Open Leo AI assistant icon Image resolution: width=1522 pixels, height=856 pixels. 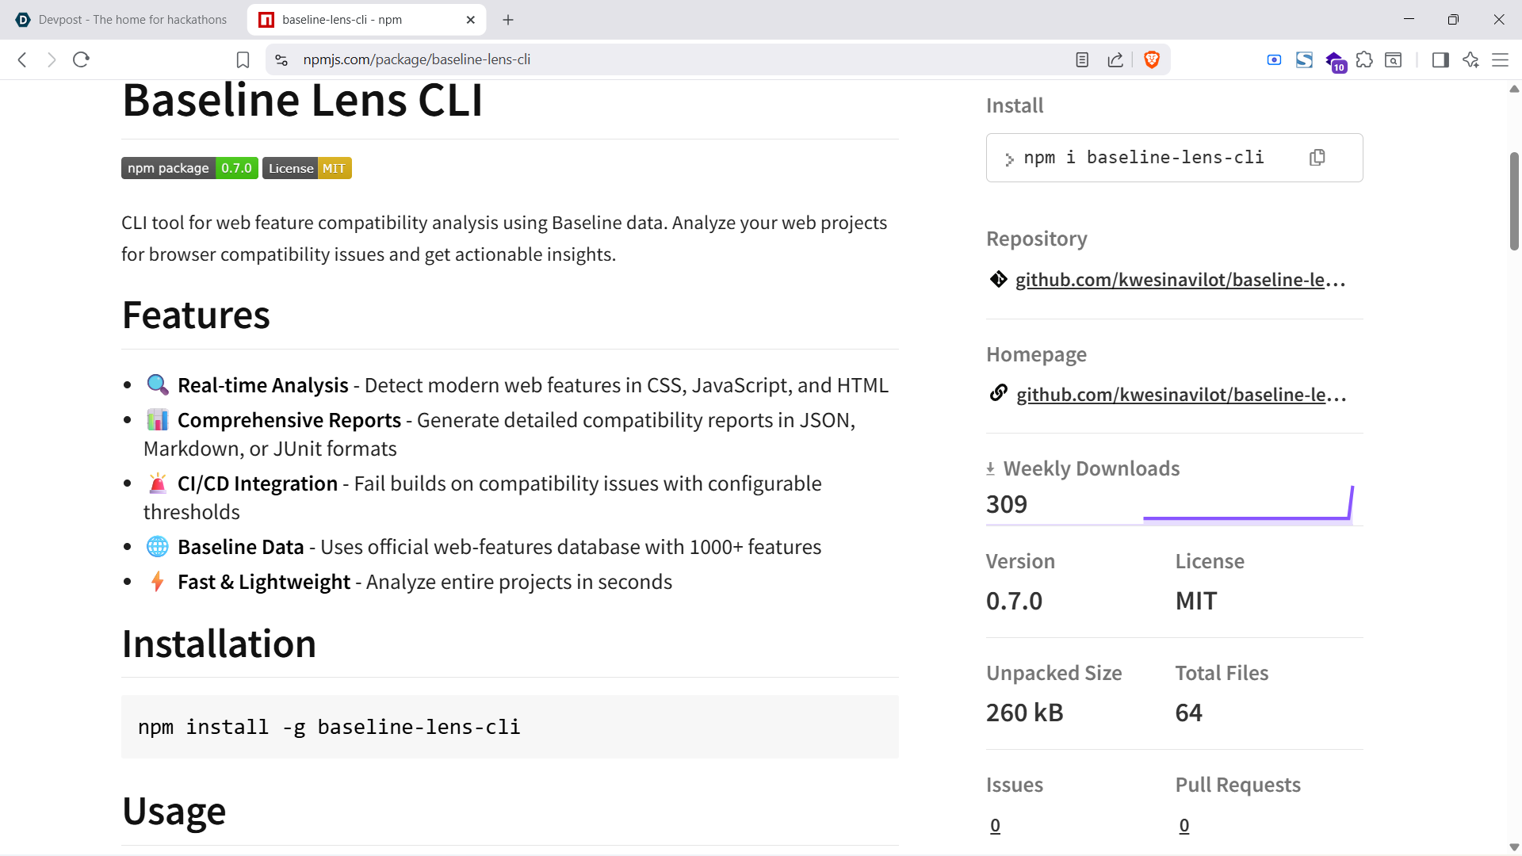tap(1470, 59)
